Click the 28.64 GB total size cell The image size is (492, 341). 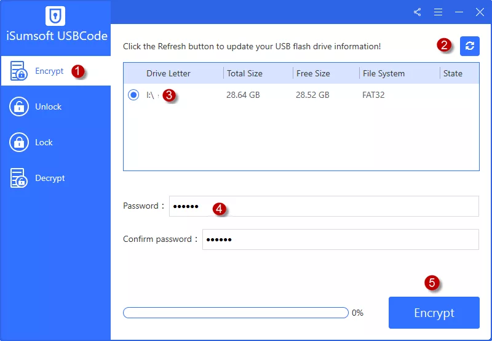click(x=243, y=95)
